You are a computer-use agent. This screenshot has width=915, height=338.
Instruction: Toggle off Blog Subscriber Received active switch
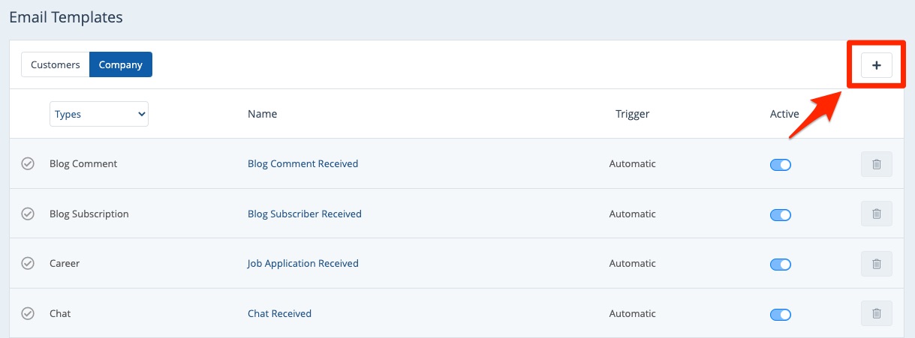pyautogui.click(x=781, y=215)
